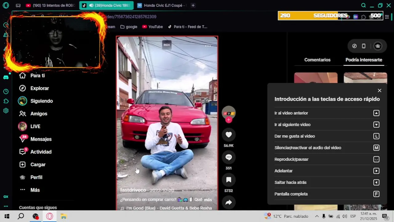
Task: Open the three-dots sidebar setup in Opera
Action: pos(6,206)
